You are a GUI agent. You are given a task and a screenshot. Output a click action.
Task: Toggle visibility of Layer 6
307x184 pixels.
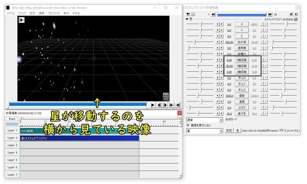click(x=12, y=167)
